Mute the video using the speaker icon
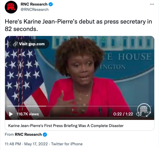 [139, 114]
